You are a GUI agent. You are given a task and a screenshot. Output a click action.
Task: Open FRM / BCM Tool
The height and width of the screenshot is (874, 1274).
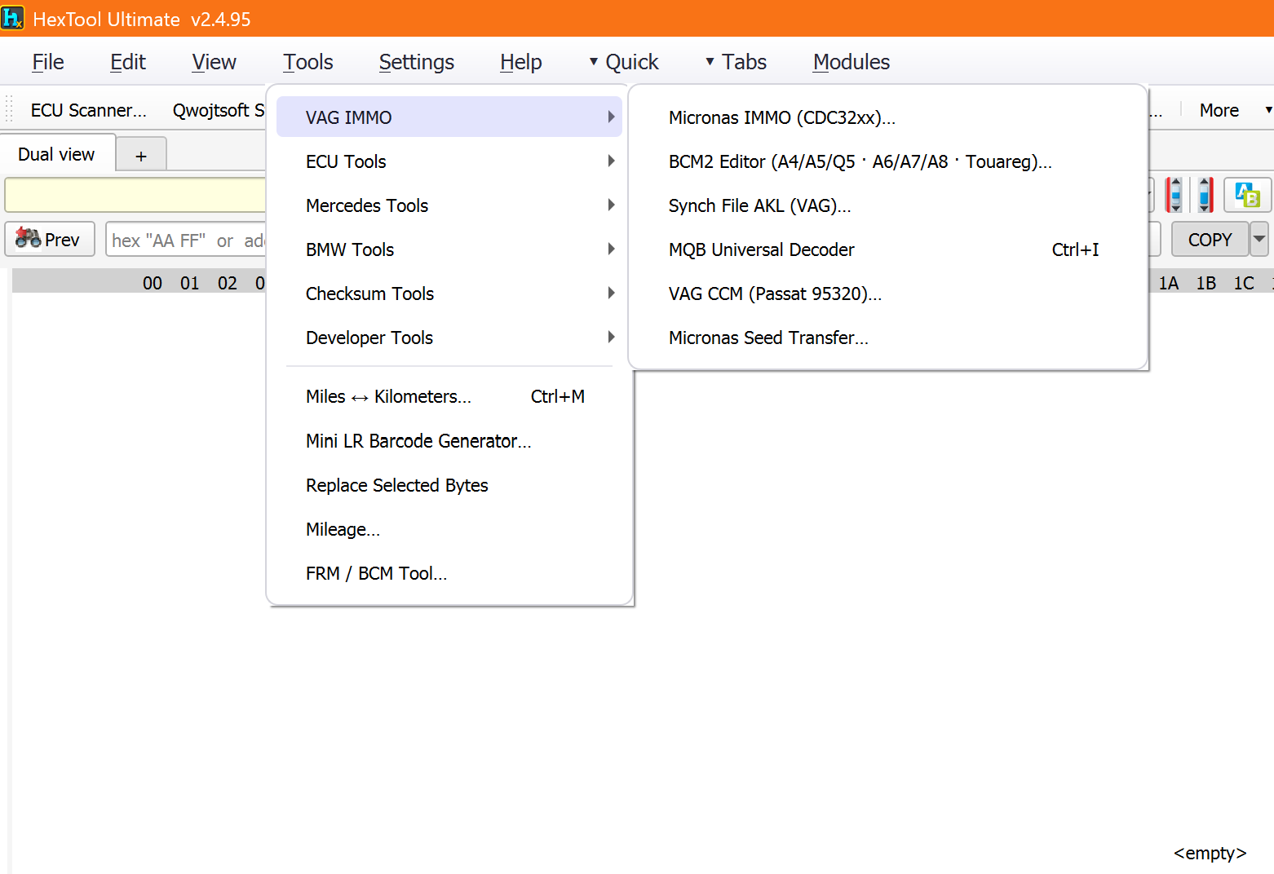(449, 573)
